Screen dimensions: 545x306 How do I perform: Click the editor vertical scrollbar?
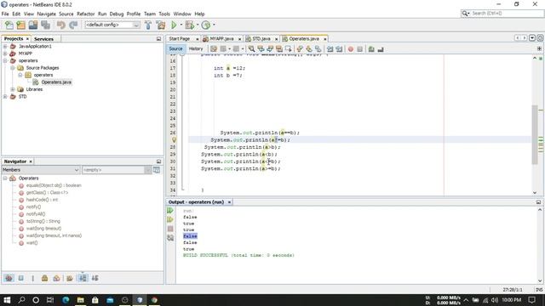(535, 134)
